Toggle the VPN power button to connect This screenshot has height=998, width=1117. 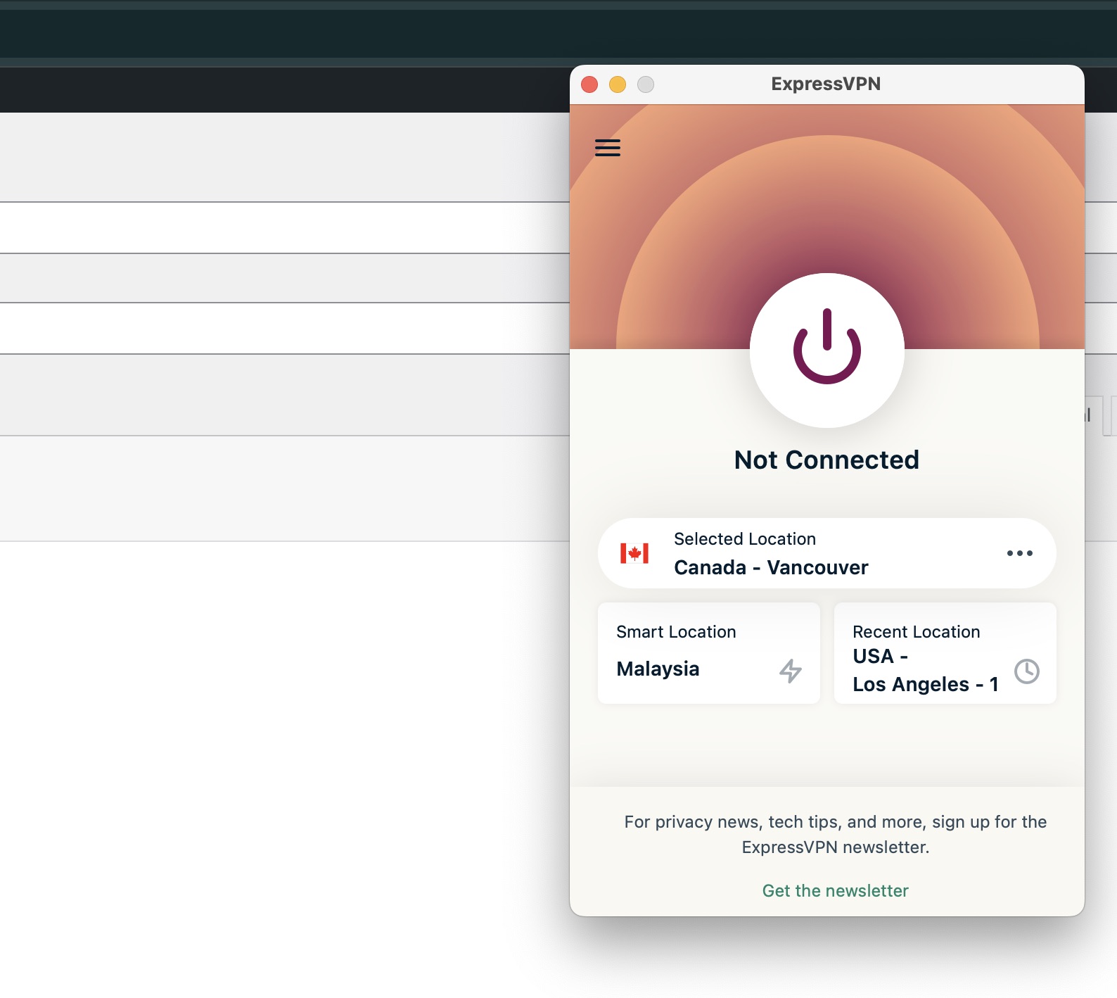[827, 350]
